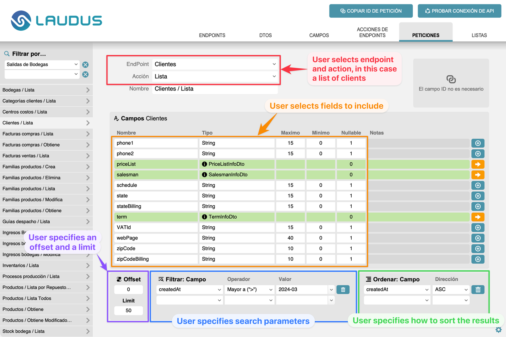Image resolution: width=506 pixels, height=337 pixels.
Task: Add the stateBilling field with plus icon
Action: click(x=478, y=206)
